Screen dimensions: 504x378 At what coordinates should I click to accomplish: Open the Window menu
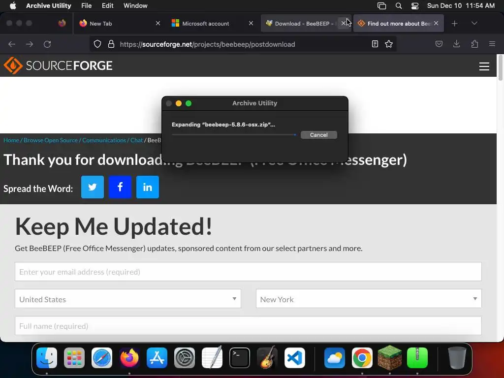135,5
